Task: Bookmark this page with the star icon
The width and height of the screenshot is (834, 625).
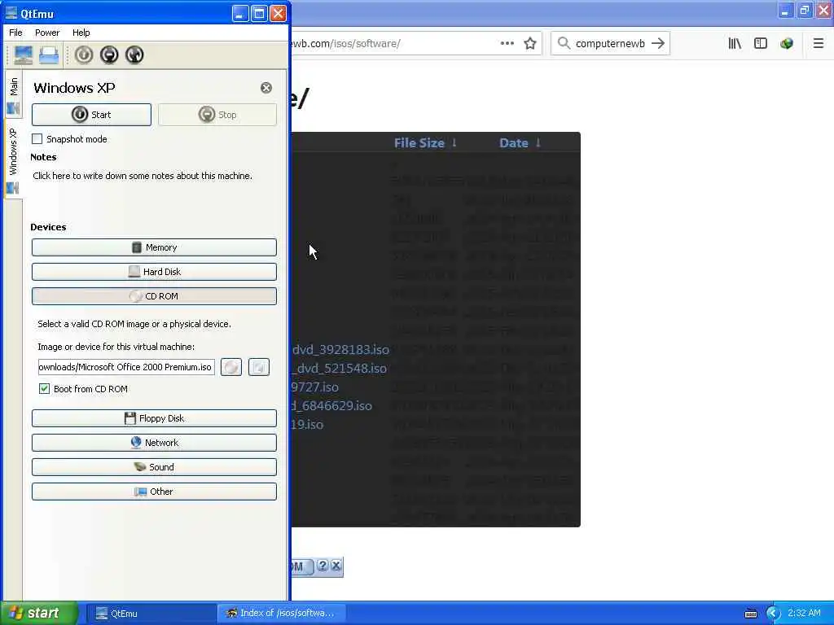Action: coord(529,43)
